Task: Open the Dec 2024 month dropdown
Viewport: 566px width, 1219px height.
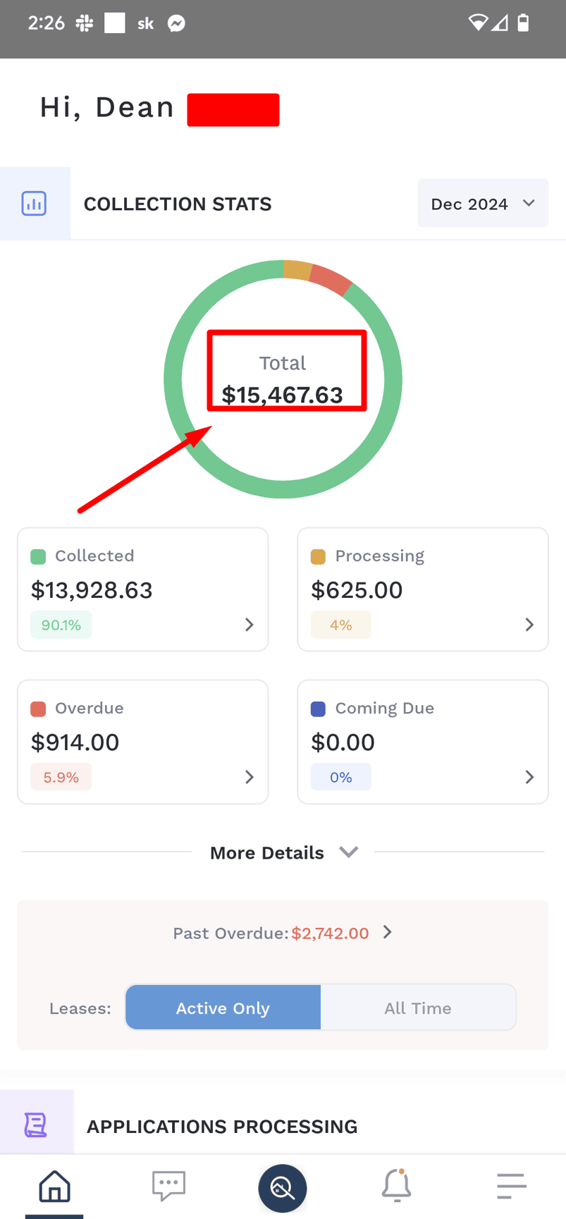Action: click(x=483, y=203)
